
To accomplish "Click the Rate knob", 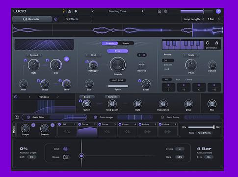I will (x=34, y=65).
